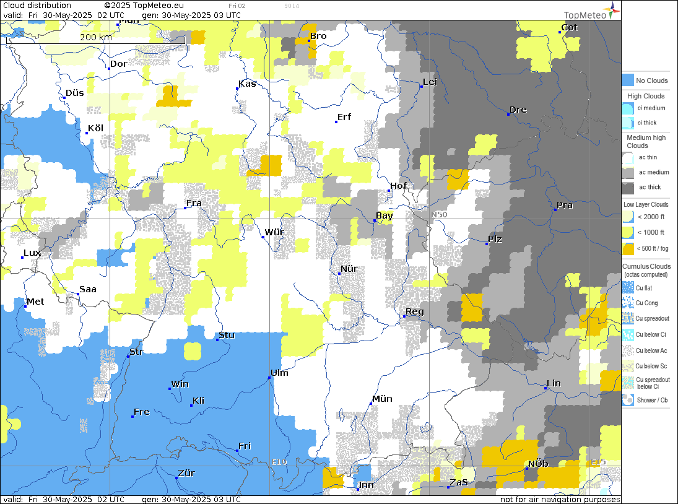Click the ac medium grey swatch
This screenshot has height=504, width=678.
(628, 173)
